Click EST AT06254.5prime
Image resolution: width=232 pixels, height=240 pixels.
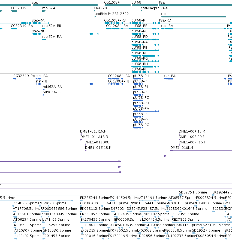click(x=27, y=220)
